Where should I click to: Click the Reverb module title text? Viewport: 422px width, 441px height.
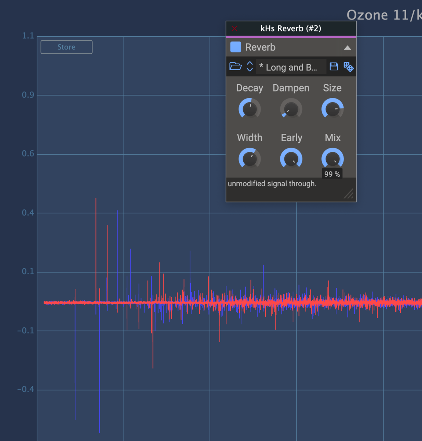click(x=260, y=47)
